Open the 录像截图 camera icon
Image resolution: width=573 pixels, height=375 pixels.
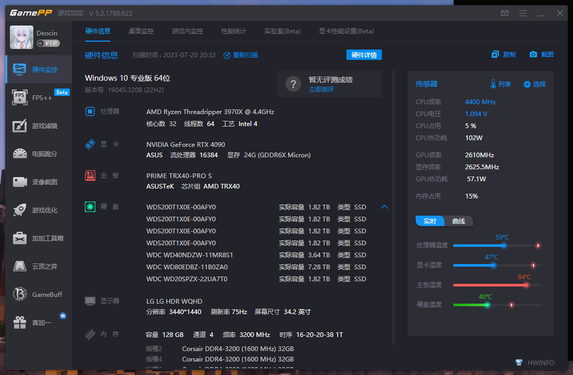click(x=20, y=182)
